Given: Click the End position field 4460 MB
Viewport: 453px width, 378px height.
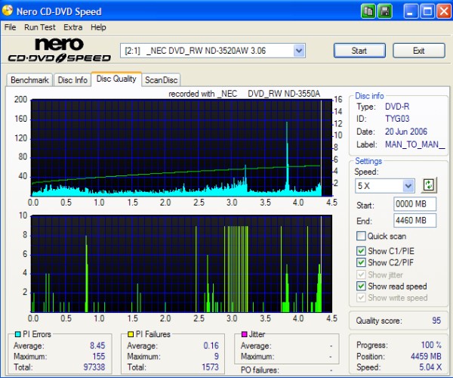Looking at the screenshot, I should tap(414, 221).
